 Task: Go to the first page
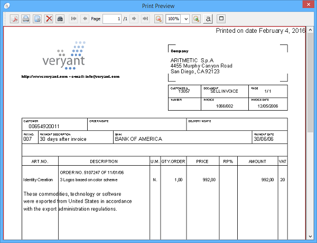tap(73, 19)
